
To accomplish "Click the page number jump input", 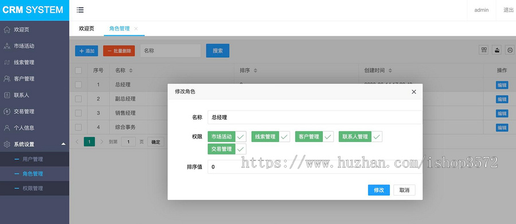I will tap(128, 142).
